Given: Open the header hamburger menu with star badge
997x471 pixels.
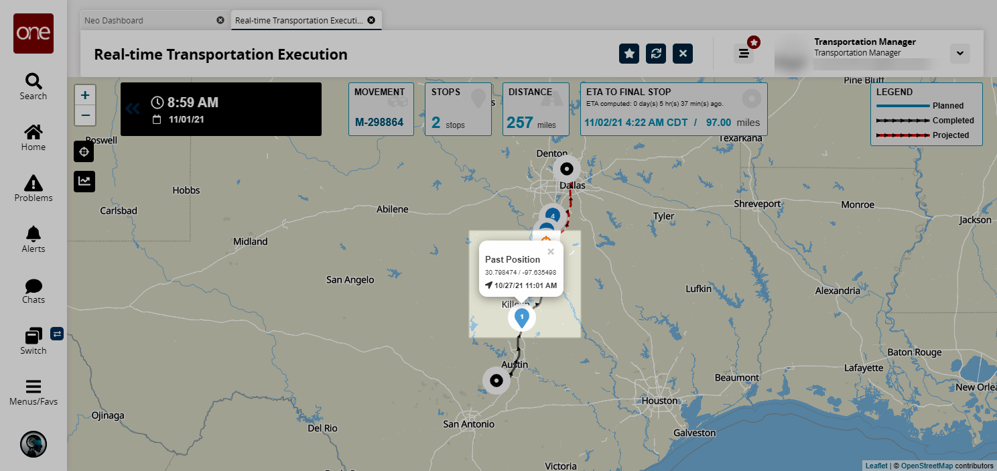Looking at the screenshot, I should (744, 53).
